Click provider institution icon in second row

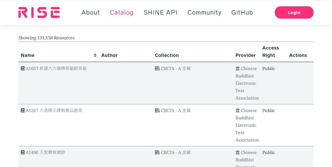(237, 111)
